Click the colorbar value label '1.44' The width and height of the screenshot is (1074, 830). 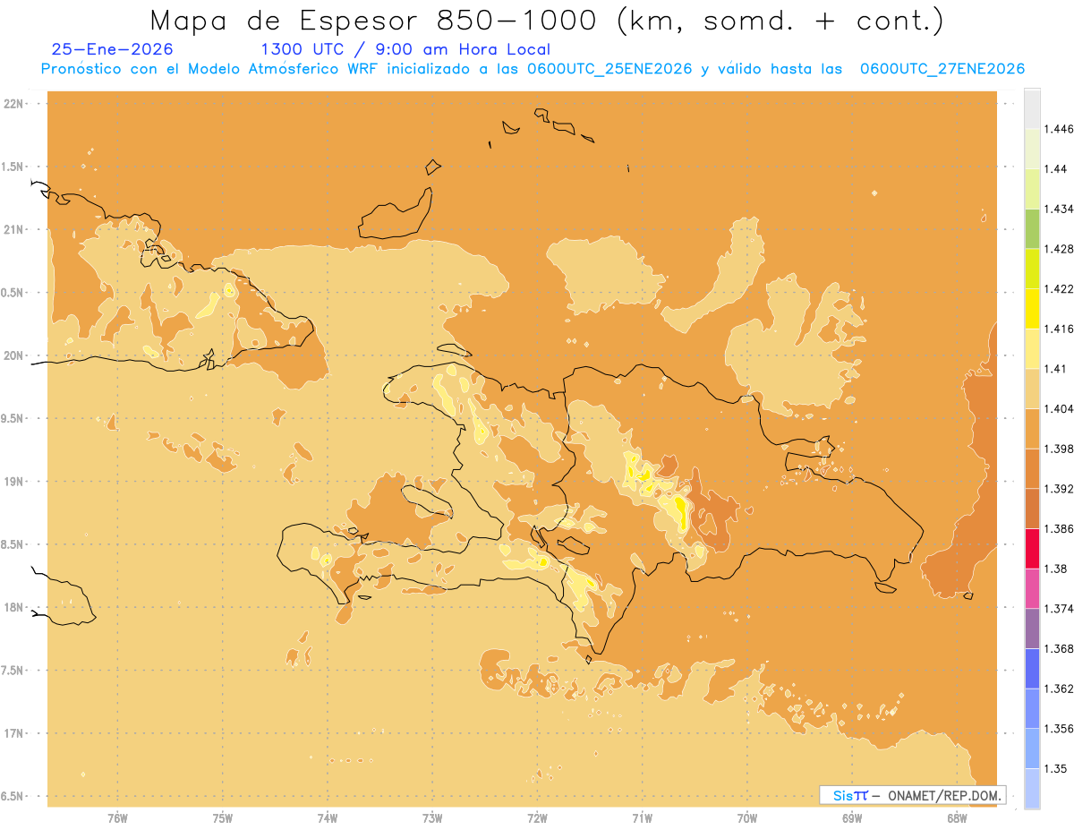point(1056,169)
